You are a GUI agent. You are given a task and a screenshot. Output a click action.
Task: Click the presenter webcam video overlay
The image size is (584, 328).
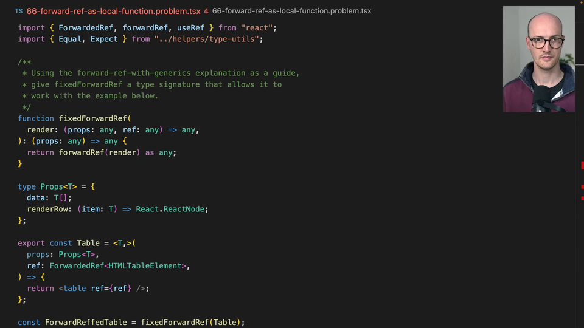point(538,59)
